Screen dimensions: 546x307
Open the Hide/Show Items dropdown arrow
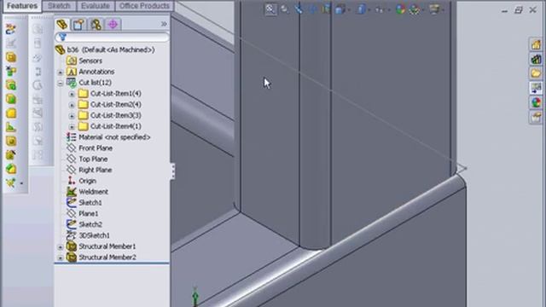click(389, 10)
